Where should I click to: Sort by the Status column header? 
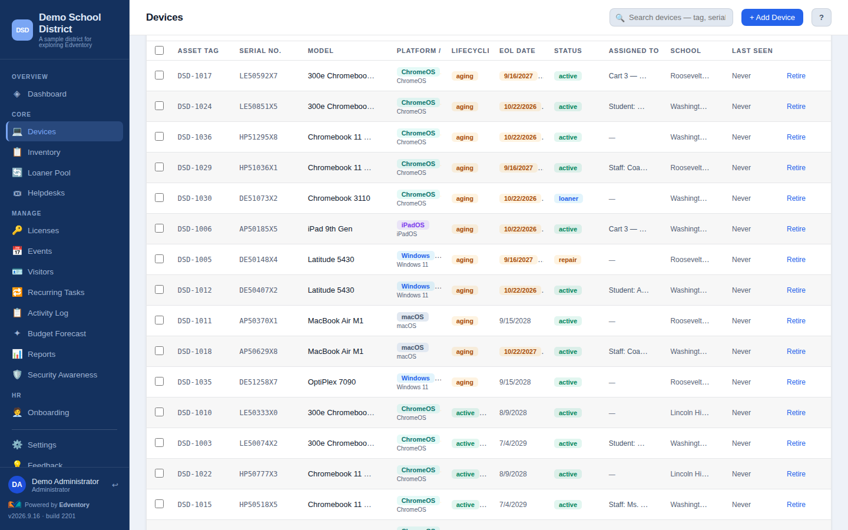(x=568, y=51)
